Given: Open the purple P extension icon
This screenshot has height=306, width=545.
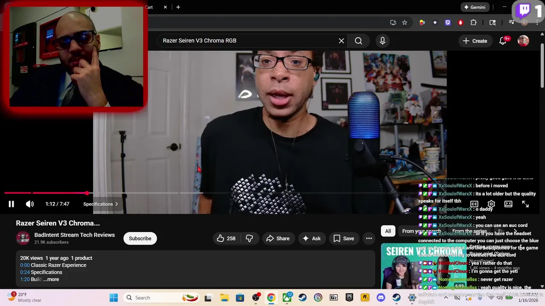Looking at the screenshot, I should click(x=447, y=23).
